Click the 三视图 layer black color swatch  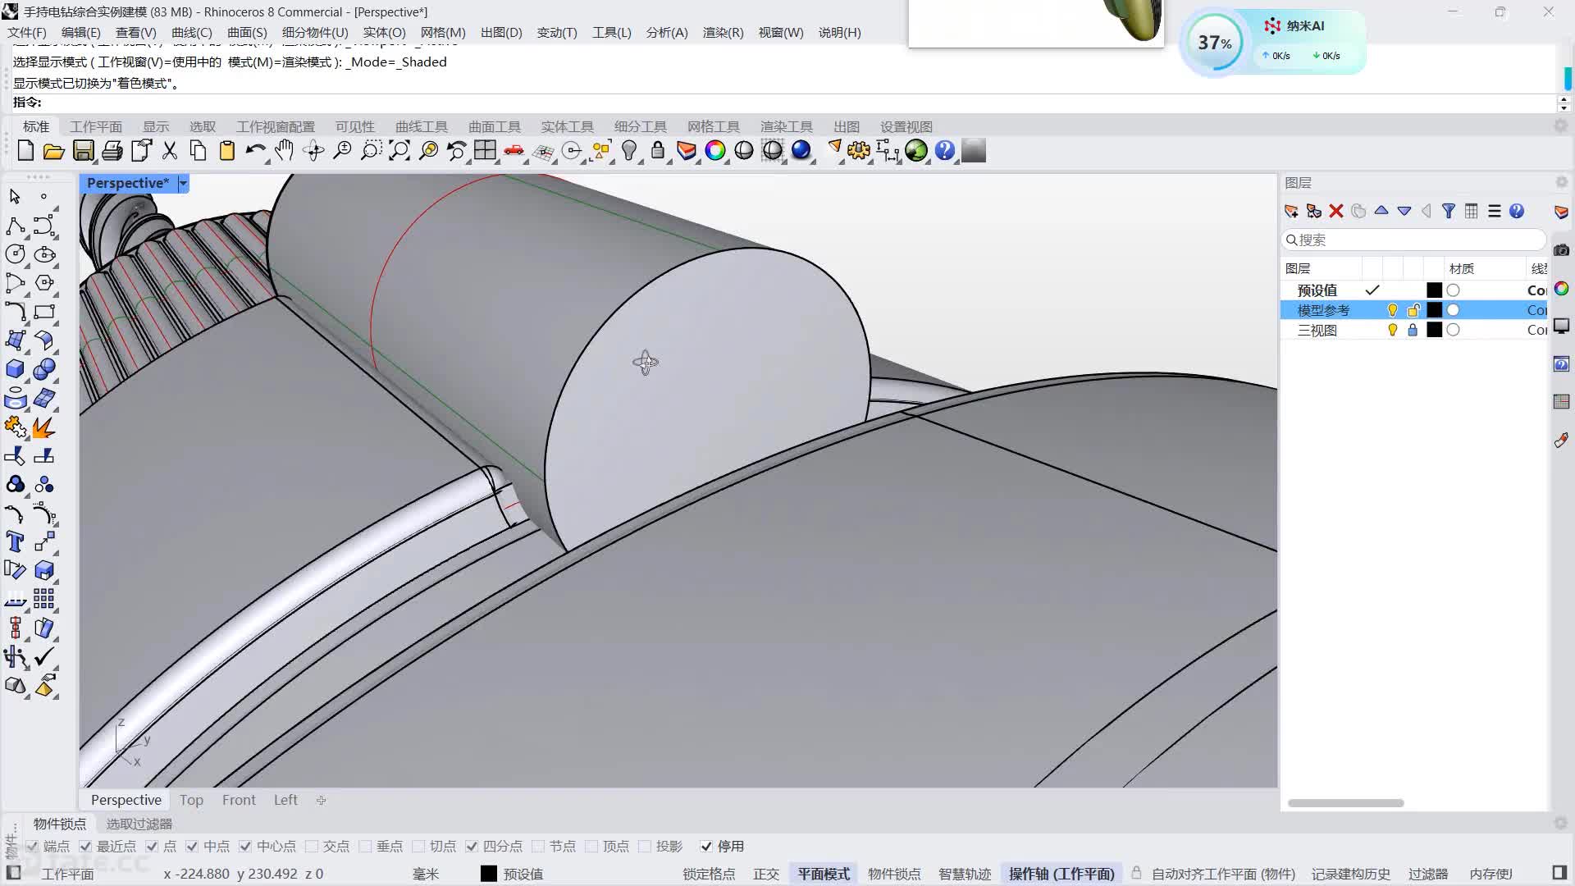coord(1434,330)
